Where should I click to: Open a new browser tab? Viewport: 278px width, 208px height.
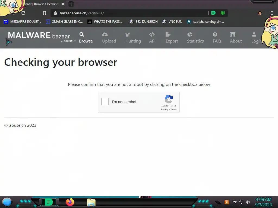click(x=71, y=4)
